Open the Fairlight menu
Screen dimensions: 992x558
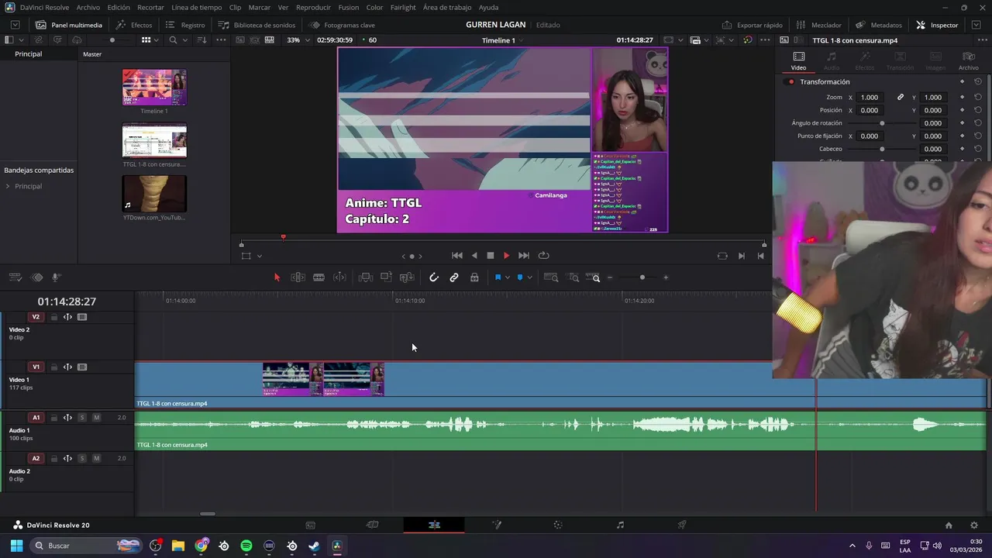[403, 7]
